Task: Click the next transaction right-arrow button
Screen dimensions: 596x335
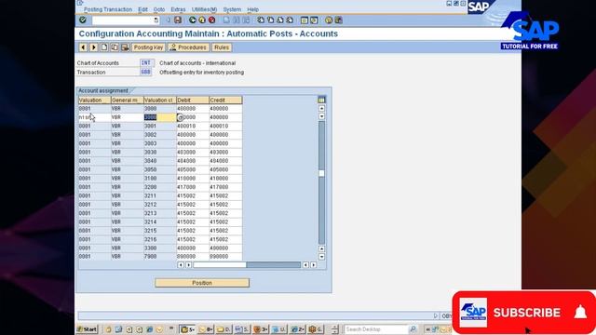Action: (x=93, y=47)
